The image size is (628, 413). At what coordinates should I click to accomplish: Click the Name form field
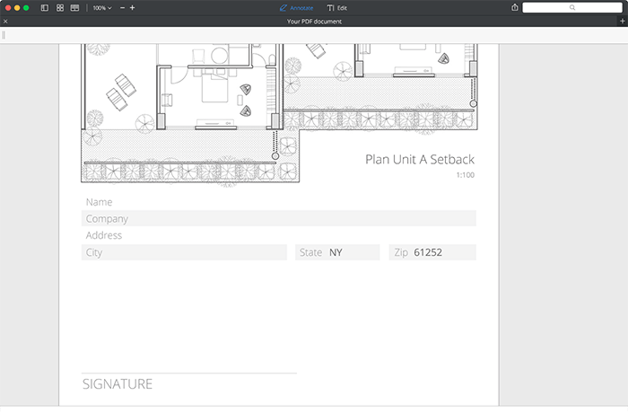(x=279, y=202)
